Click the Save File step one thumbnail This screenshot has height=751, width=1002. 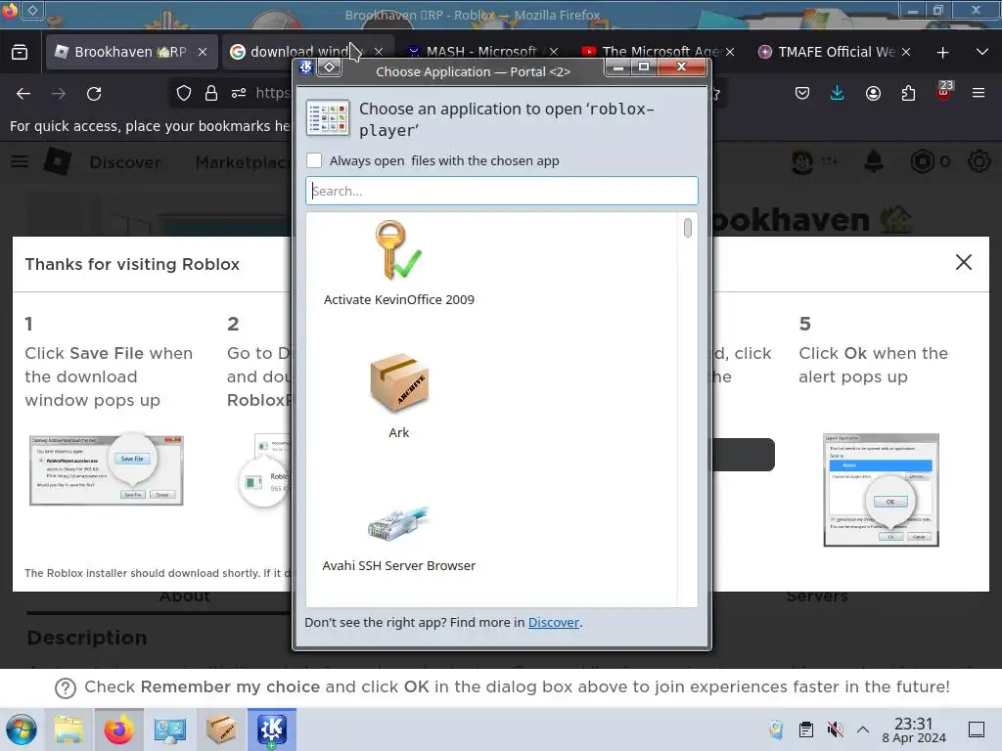click(107, 470)
